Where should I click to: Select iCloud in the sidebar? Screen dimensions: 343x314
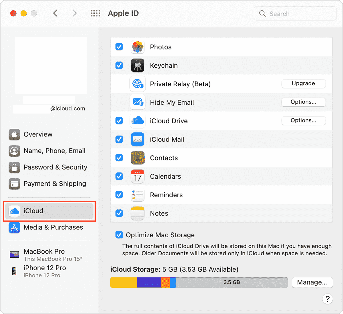click(x=49, y=211)
